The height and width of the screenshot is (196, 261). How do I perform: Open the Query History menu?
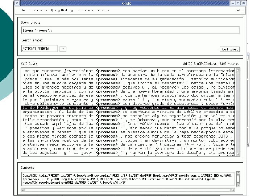(62, 10)
